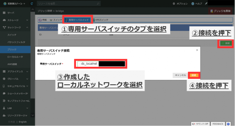Click the セキュアモバイル phone icon in sidebar
The width and height of the screenshot is (235, 126).
[4, 86]
